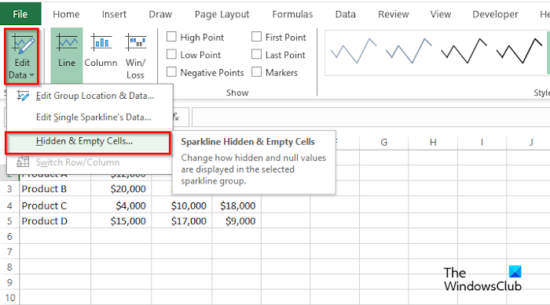Expand the Edit Data dropdown arrow
This screenshot has height=305, width=550.
coord(32,75)
